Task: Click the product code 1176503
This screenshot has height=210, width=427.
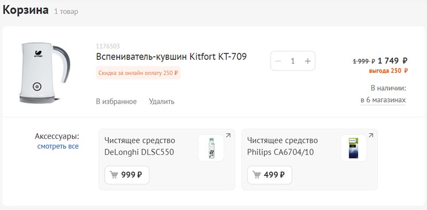Action: coord(108,46)
